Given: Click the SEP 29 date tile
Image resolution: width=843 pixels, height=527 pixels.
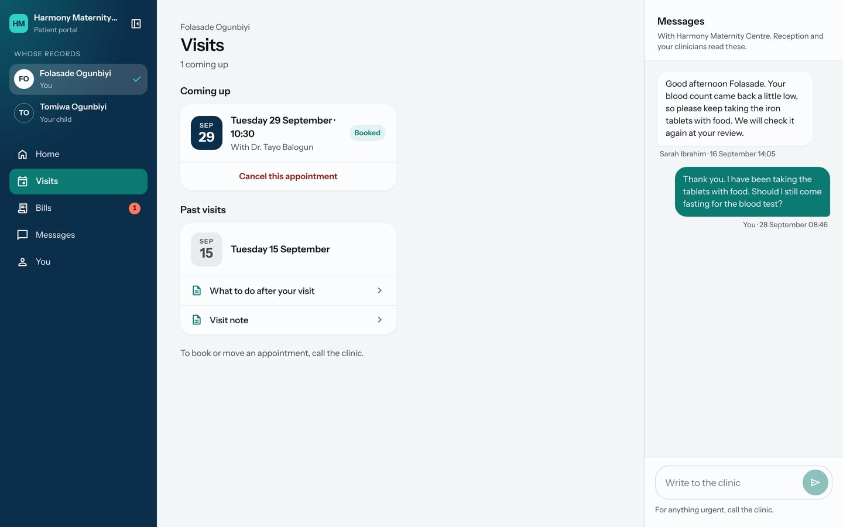Looking at the screenshot, I should 207,133.
